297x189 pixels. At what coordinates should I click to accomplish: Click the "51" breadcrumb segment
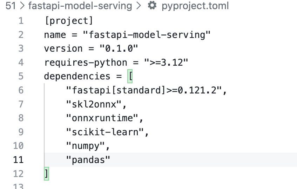coord(11,6)
